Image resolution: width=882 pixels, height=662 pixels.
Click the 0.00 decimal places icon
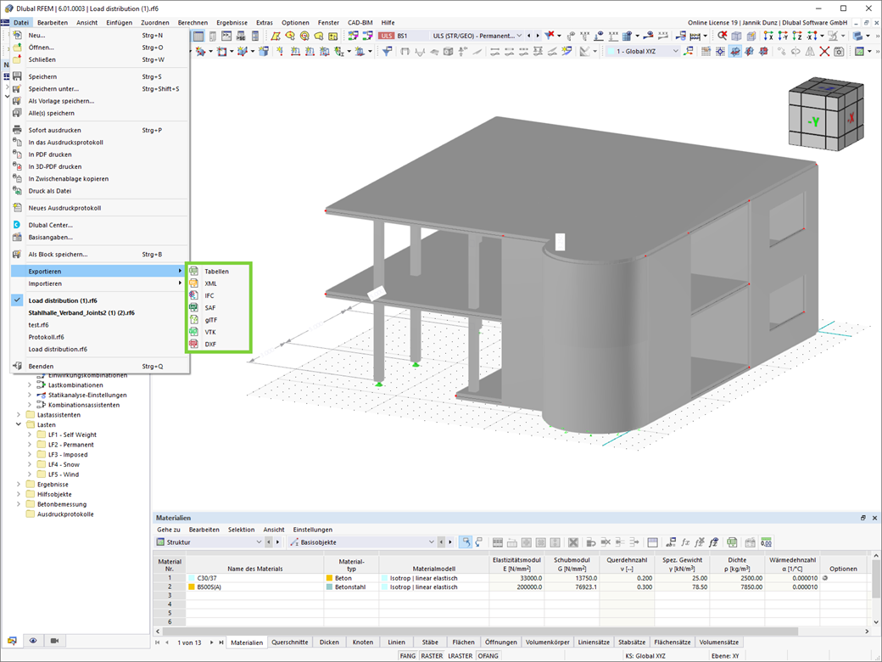(766, 542)
